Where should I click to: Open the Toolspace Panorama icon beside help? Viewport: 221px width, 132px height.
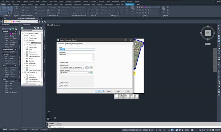pos(38,28)
